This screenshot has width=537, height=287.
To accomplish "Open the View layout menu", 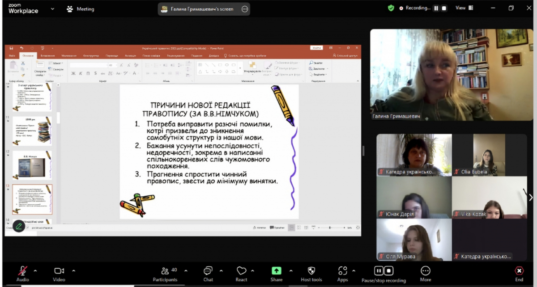I will pyautogui.click(x=464, y=8).
